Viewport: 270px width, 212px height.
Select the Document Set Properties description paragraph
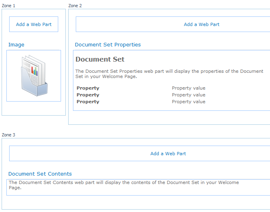[x=169, y=74]
